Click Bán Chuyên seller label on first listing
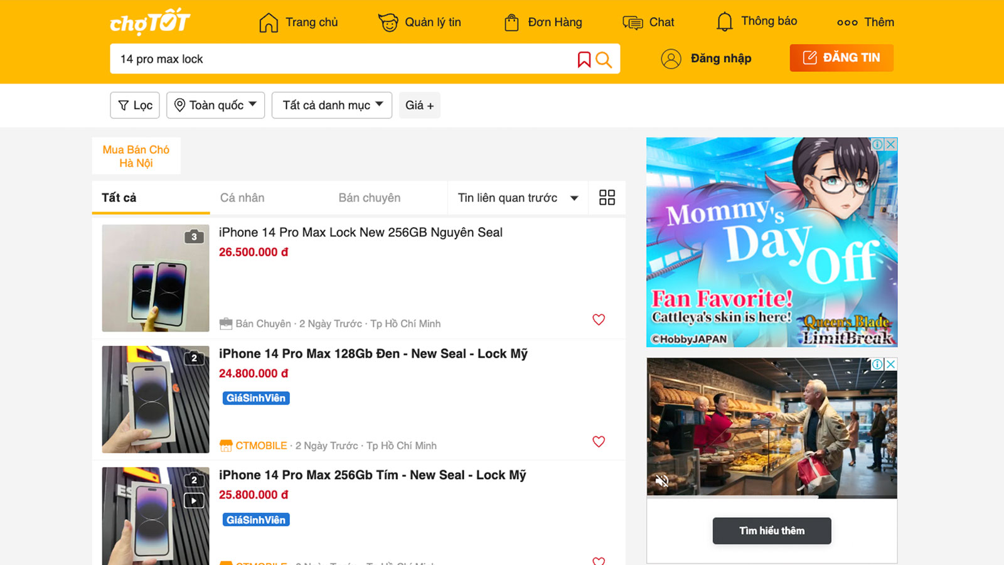Viewport: 1004px width, 565px height. 255,324
